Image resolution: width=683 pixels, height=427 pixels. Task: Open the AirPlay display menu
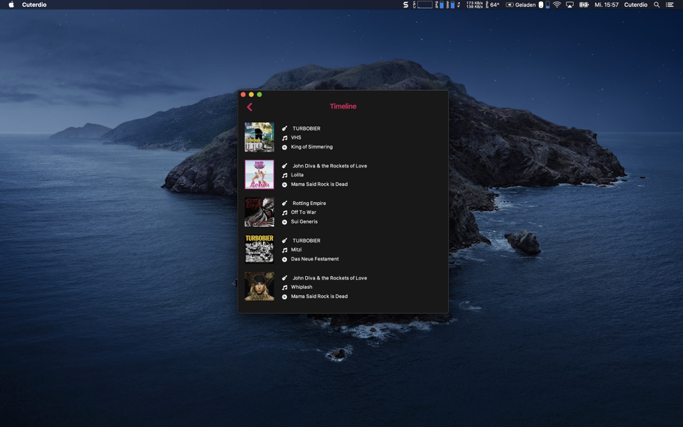(570, 5)
